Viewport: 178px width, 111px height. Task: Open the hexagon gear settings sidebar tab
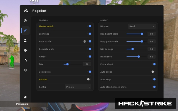25,70
